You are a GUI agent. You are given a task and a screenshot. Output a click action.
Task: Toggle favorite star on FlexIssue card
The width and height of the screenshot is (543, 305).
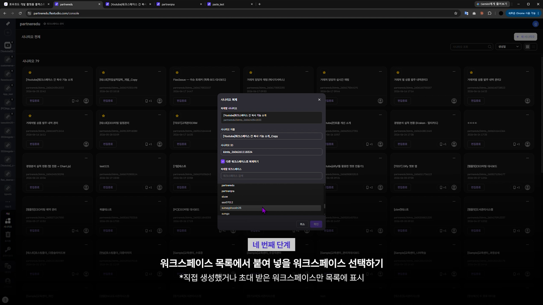177,73
